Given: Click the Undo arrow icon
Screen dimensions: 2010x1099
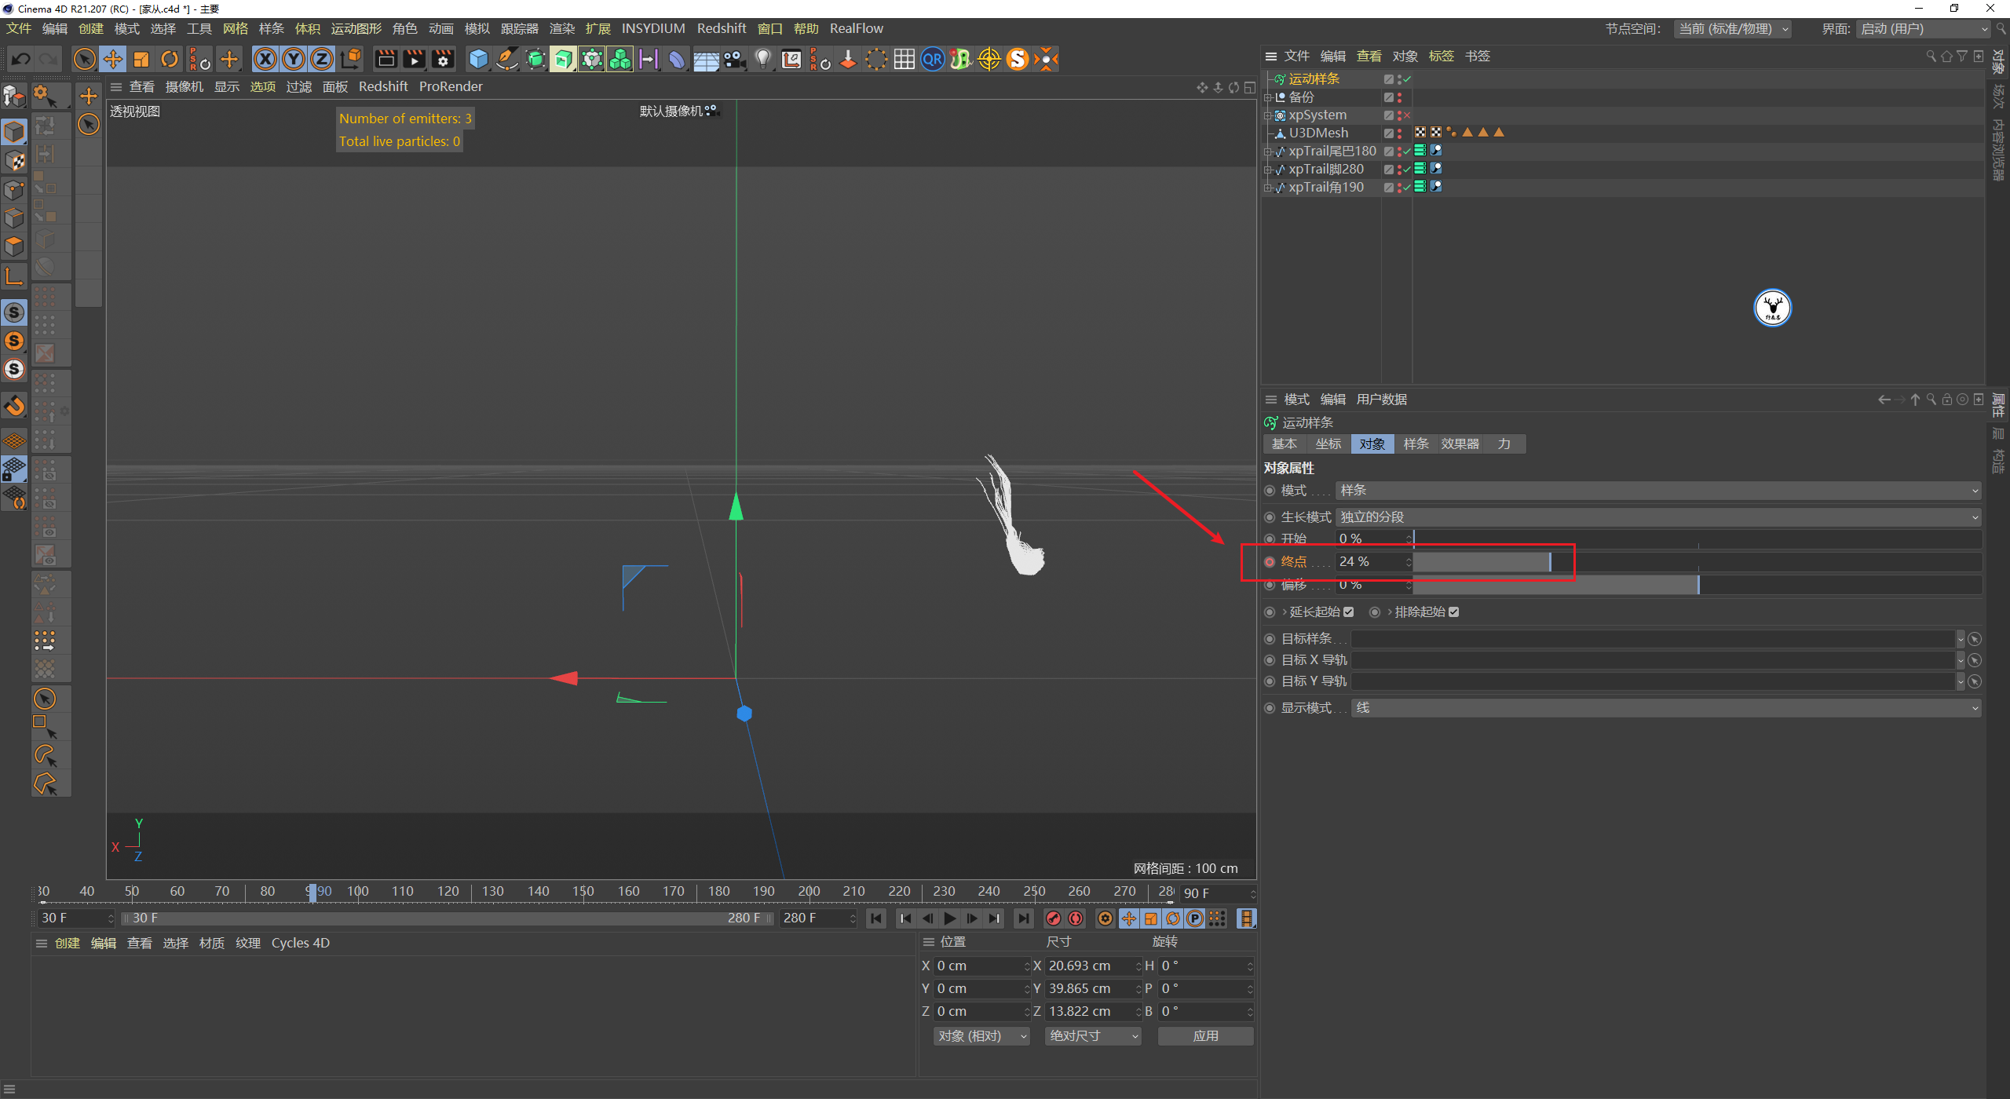Looking at the screenshot, I should coord(21,60).
